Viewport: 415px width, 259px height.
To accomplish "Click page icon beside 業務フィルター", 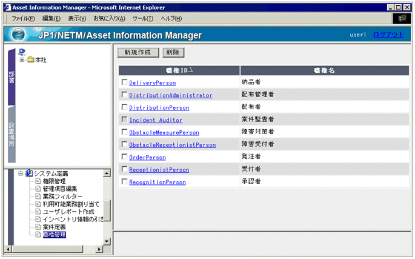I will click(38, 197).
